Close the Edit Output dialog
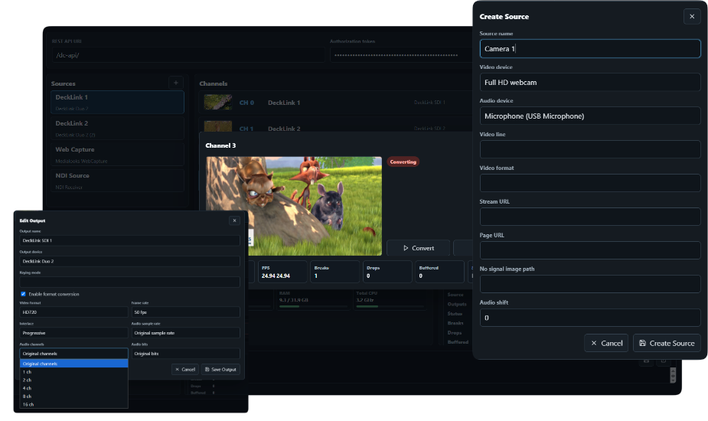Image resolution: width=708 pixels, height=421 pixels. point(234,220)
